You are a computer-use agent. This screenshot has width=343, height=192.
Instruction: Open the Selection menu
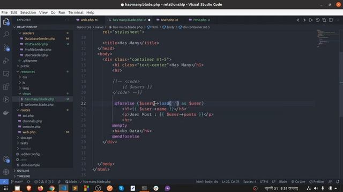(x=28, y=12)
